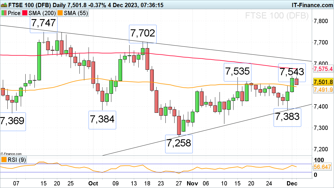Click the RSI scale 0 label
The height and width of the screenshot is (188, 334).
(316, 175)
